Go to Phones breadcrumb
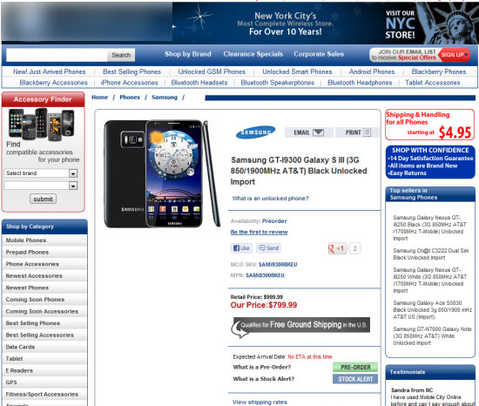Screen dimensions: 479x406 coord(130,98)
